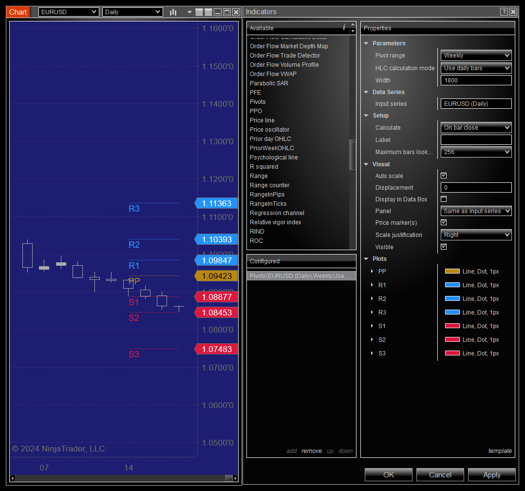
Task: Click the second gray link button in Chart title bar
Action: (x=208, y=12)
